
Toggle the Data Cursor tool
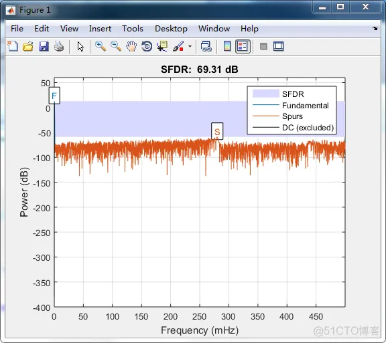click(x=162, y=46)
